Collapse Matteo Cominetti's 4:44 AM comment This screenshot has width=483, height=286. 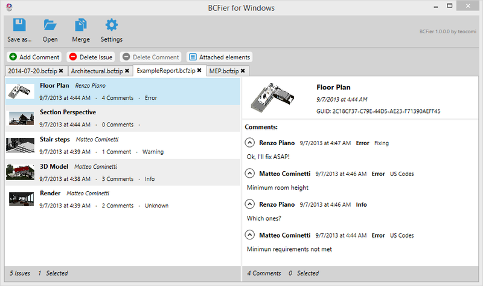pos(251,235)
